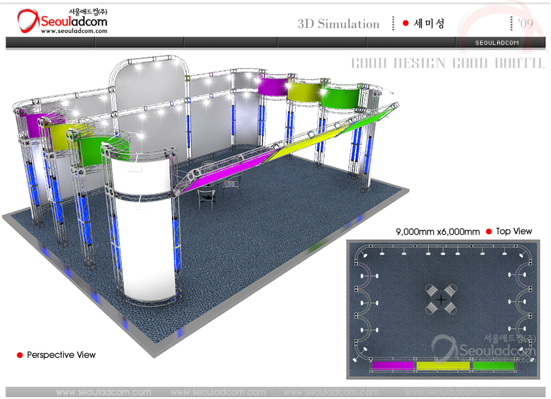The image size is (551, 399).
Task: Click the Perspective View label
Action: (x=61, y=355)
